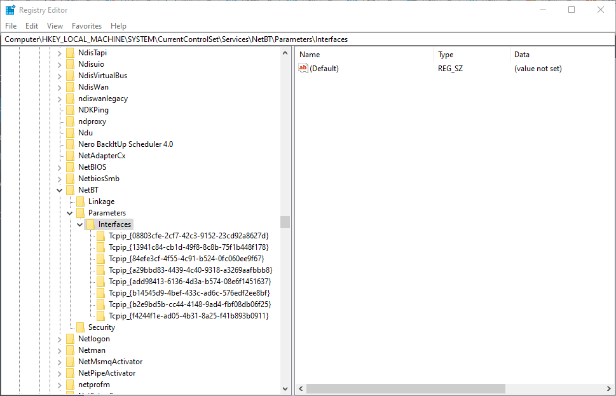
Task: Select Tcpip_{f4244f1e-ad05-4b31-8a25-f41b893b0911} key
Action: [x=189, y=315]
